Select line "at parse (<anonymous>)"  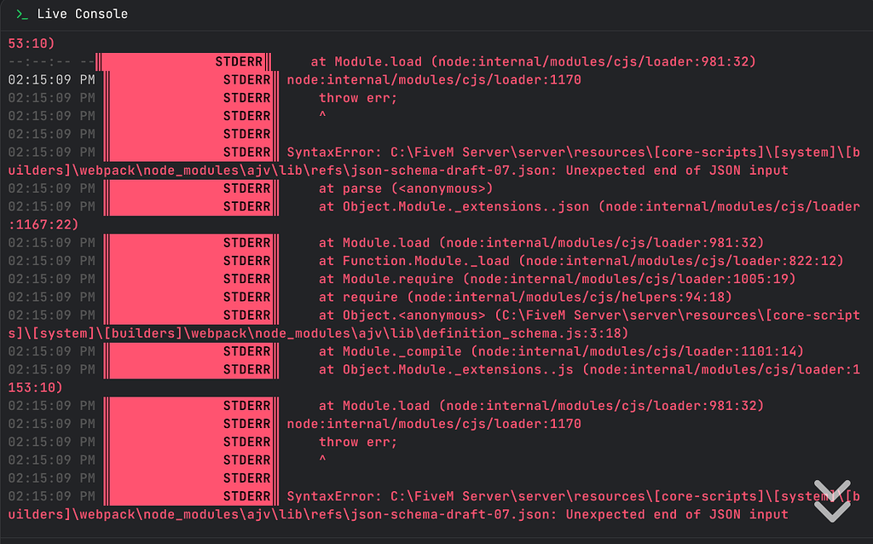[x=405, y=188]
